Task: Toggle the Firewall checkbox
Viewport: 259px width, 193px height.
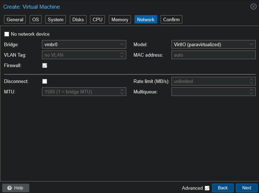Action: (x=45, y=66)
